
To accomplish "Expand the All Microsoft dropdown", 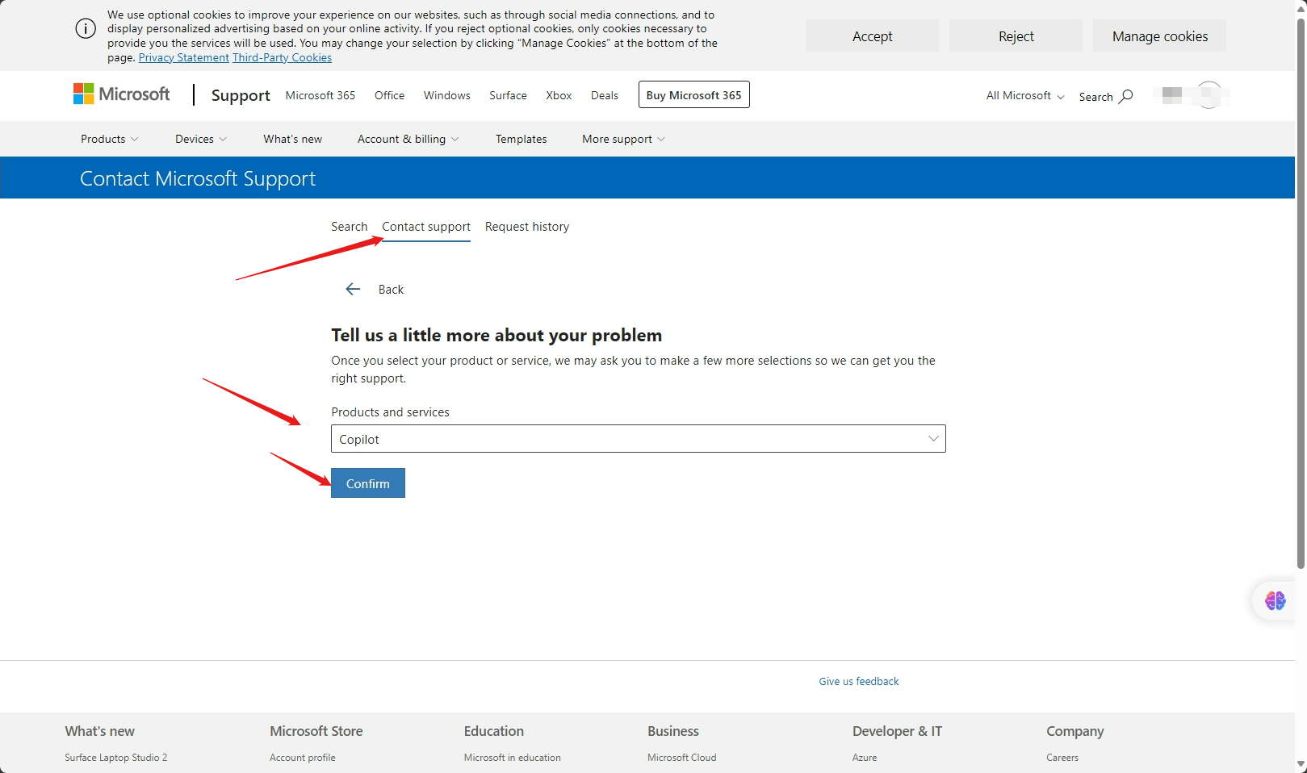I will [x=1025, y=95].
